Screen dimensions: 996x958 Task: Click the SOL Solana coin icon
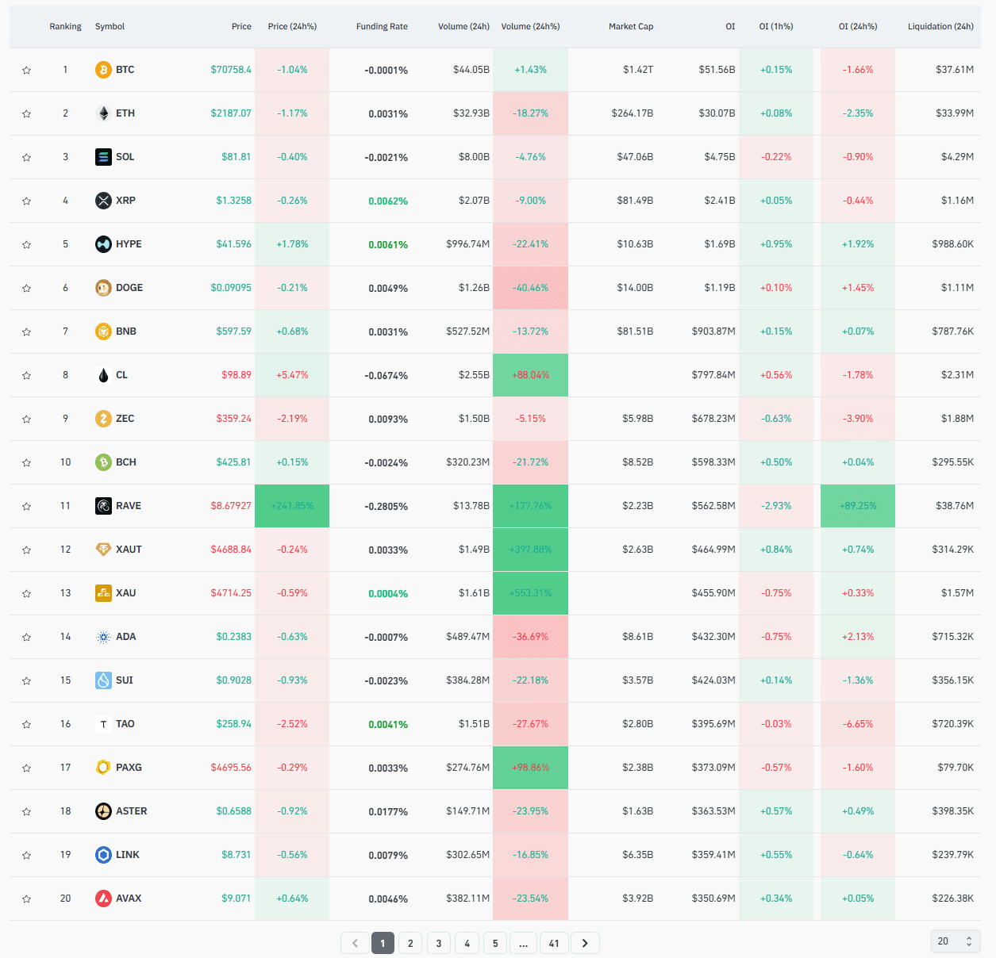pos(103,157)
